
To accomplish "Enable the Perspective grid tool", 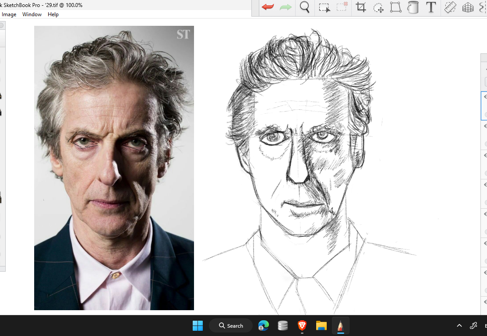I will pos(468,7).
